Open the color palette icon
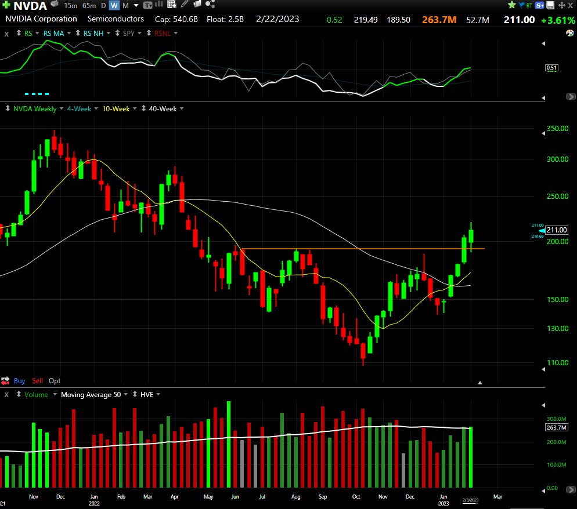 [569, 33]
